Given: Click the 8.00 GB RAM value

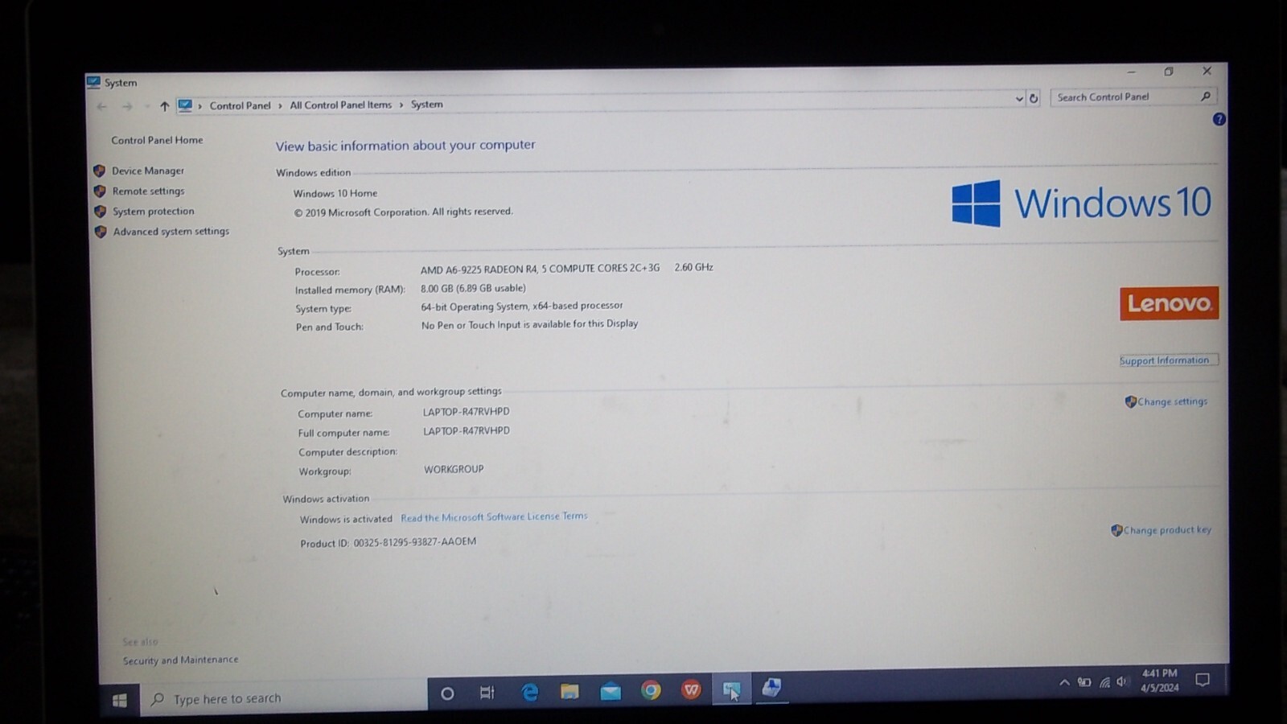Looking at the screenshot, I should click(473, 288).
